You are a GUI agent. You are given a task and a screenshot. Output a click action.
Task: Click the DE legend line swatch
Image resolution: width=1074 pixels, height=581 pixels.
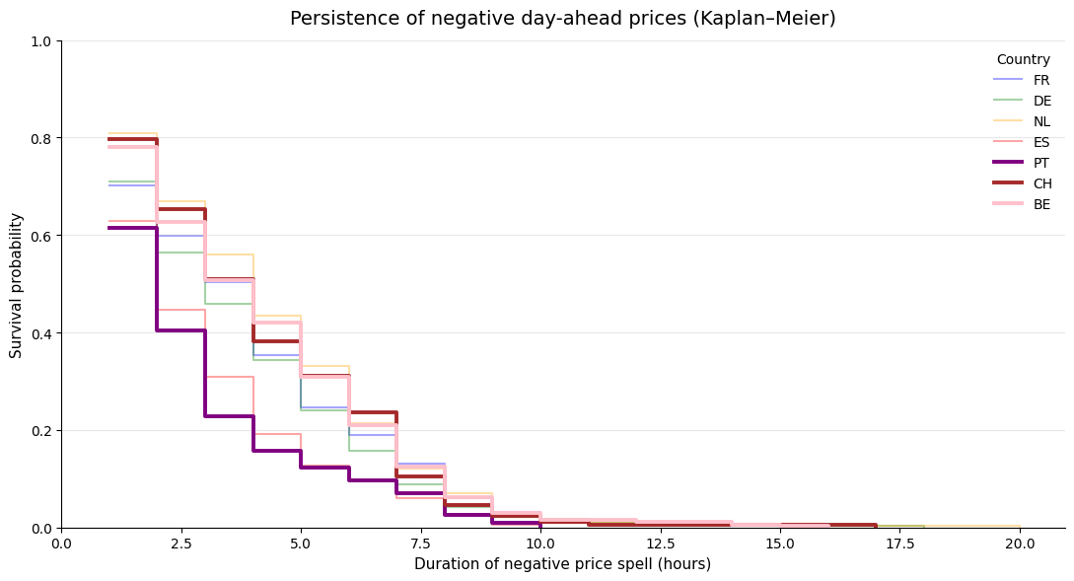point(1008,101)
